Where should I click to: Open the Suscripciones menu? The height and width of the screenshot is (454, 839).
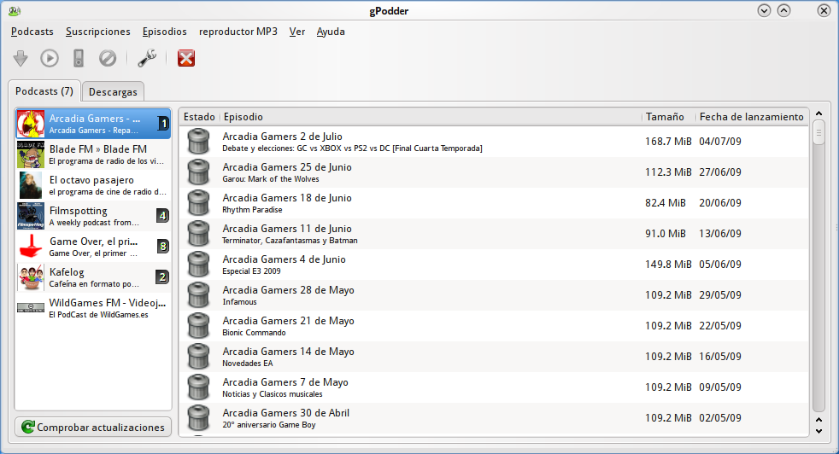98,32
